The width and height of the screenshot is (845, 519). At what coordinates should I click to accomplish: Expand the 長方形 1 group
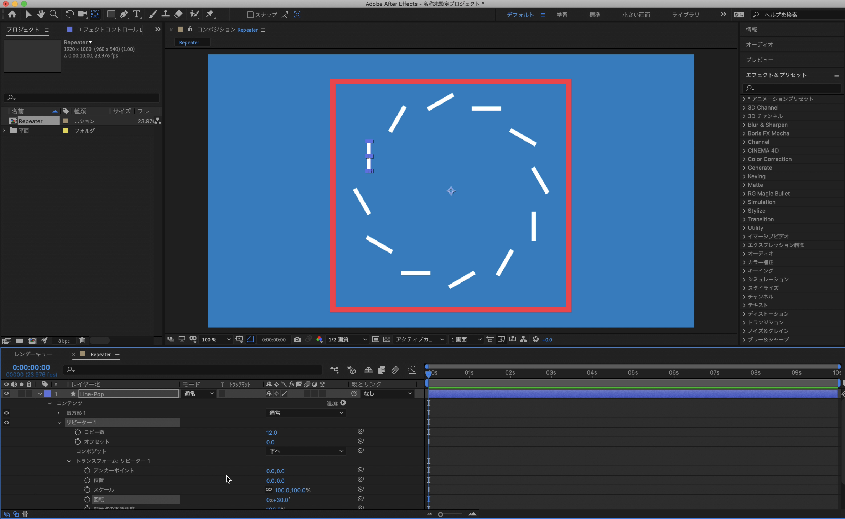59,413
